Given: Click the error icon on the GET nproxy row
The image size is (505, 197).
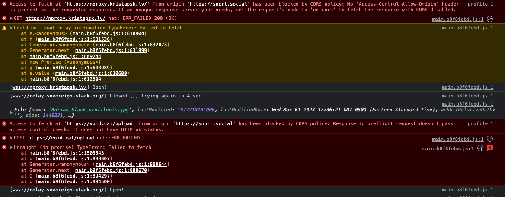Looking at the screenshot, I should (x=4, y=18).
